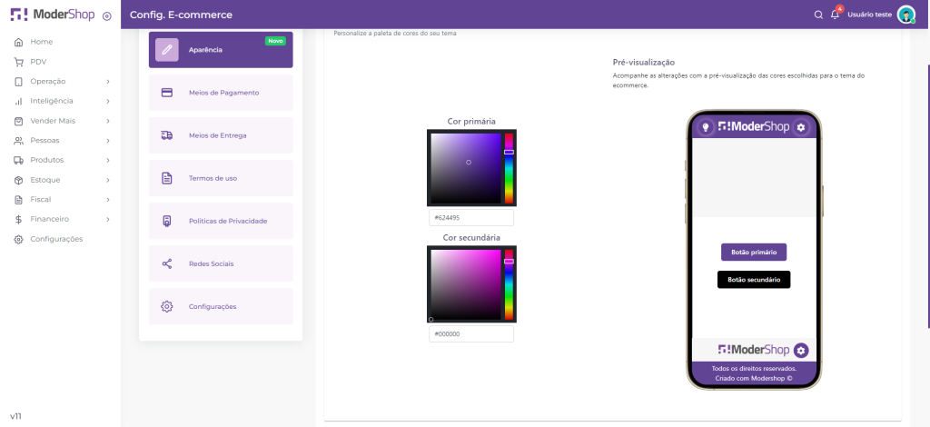Click the Cor secundária hue slider
This screenshot has width=930, height=427.
coord(509,284)
